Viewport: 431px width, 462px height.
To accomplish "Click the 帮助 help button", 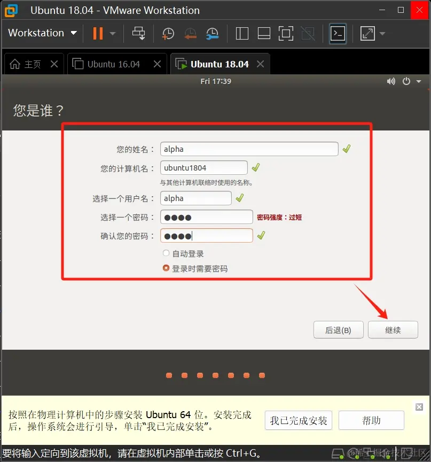I will [x=371, y=420].
